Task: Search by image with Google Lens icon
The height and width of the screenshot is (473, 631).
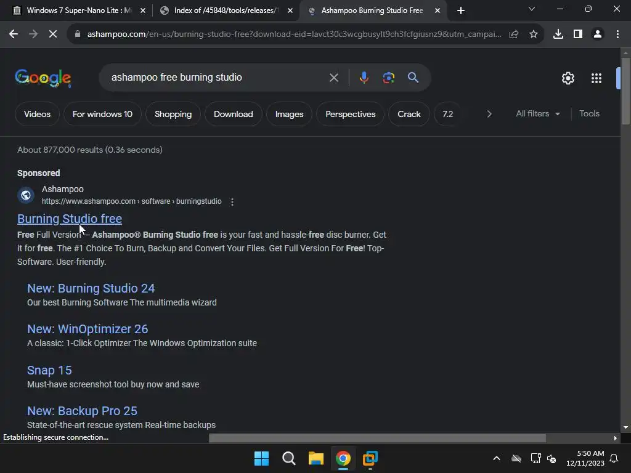Action: 388,78
